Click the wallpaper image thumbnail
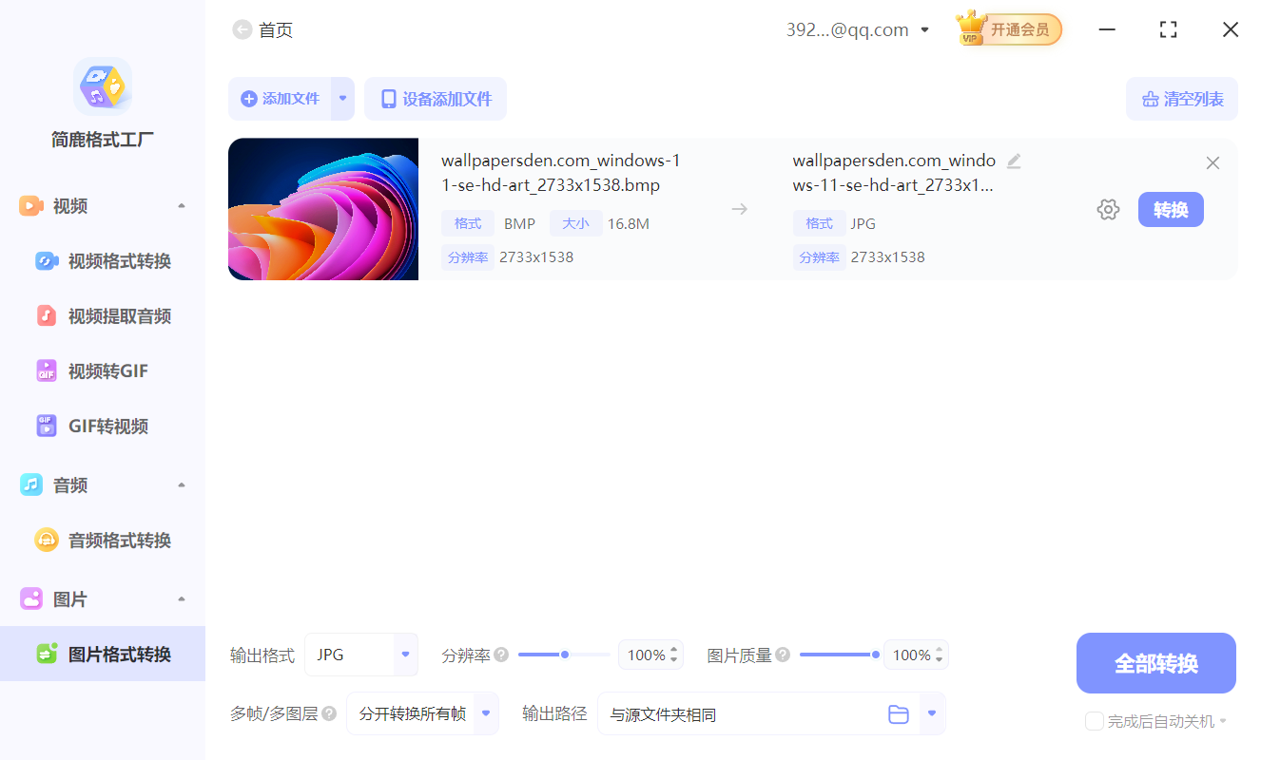1261x760 pixels. (x=323, y=209)
